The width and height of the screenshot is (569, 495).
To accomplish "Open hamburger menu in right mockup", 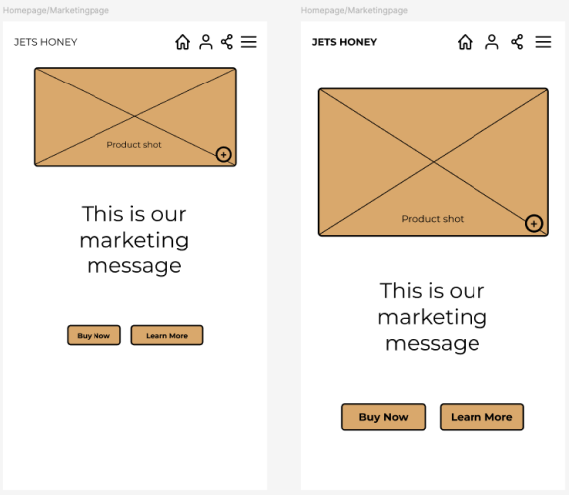I will click(543, 42).
